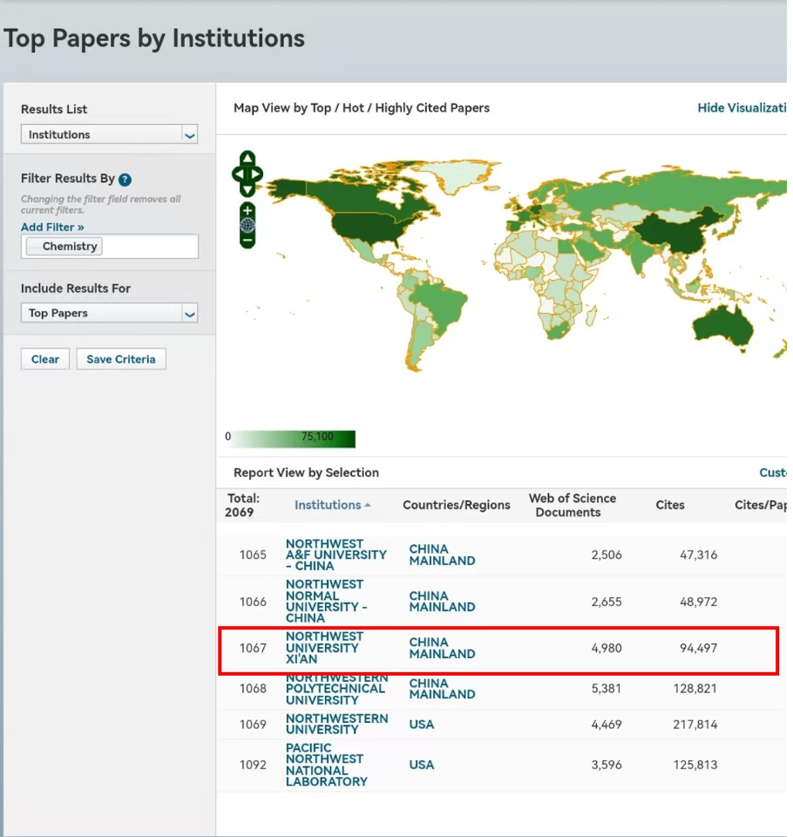This screenshot has height=837, width=793.
Task: Expand the Results List Institutions dropdown
Action: tap(189, 135)
